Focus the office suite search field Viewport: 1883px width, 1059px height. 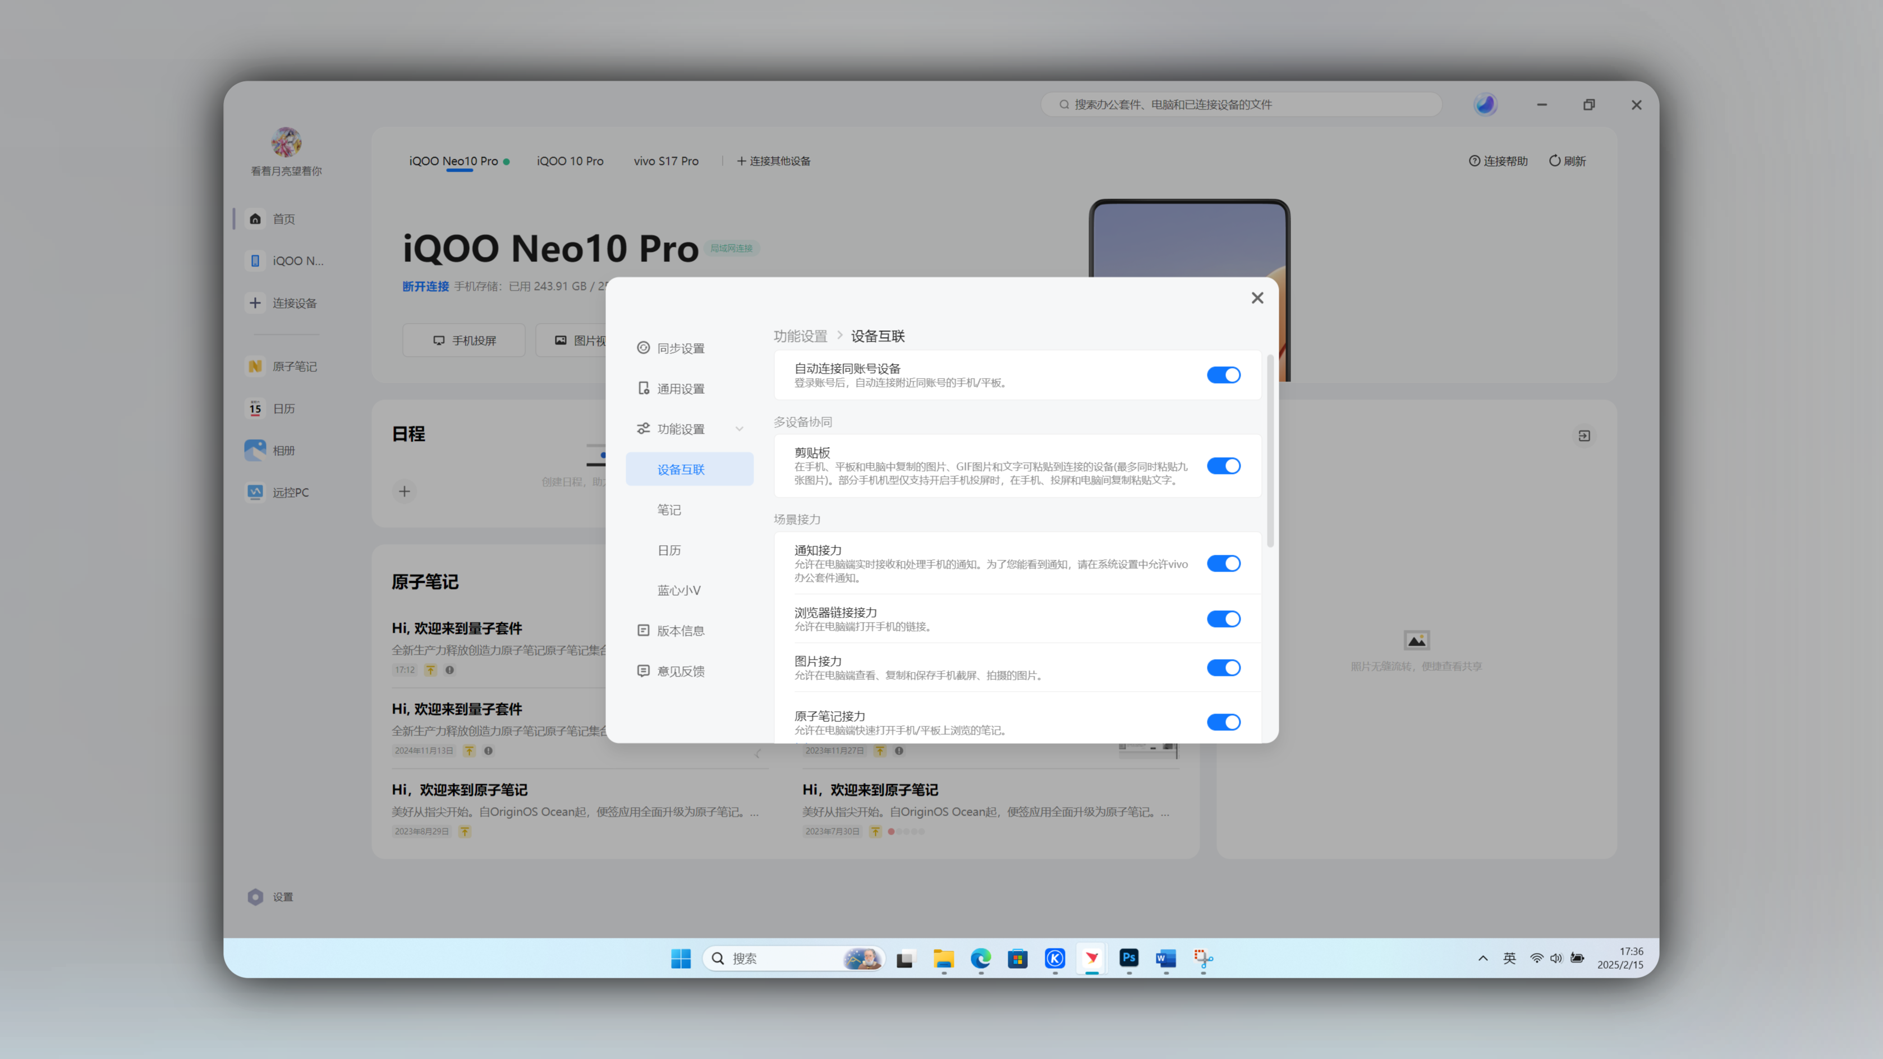1241,104
